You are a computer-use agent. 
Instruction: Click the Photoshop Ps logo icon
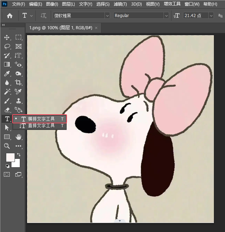[5, 4]
